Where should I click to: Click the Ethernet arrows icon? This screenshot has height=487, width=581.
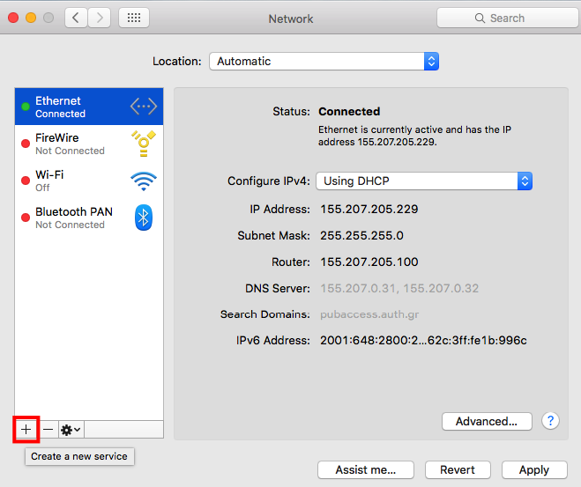point(144,107)
